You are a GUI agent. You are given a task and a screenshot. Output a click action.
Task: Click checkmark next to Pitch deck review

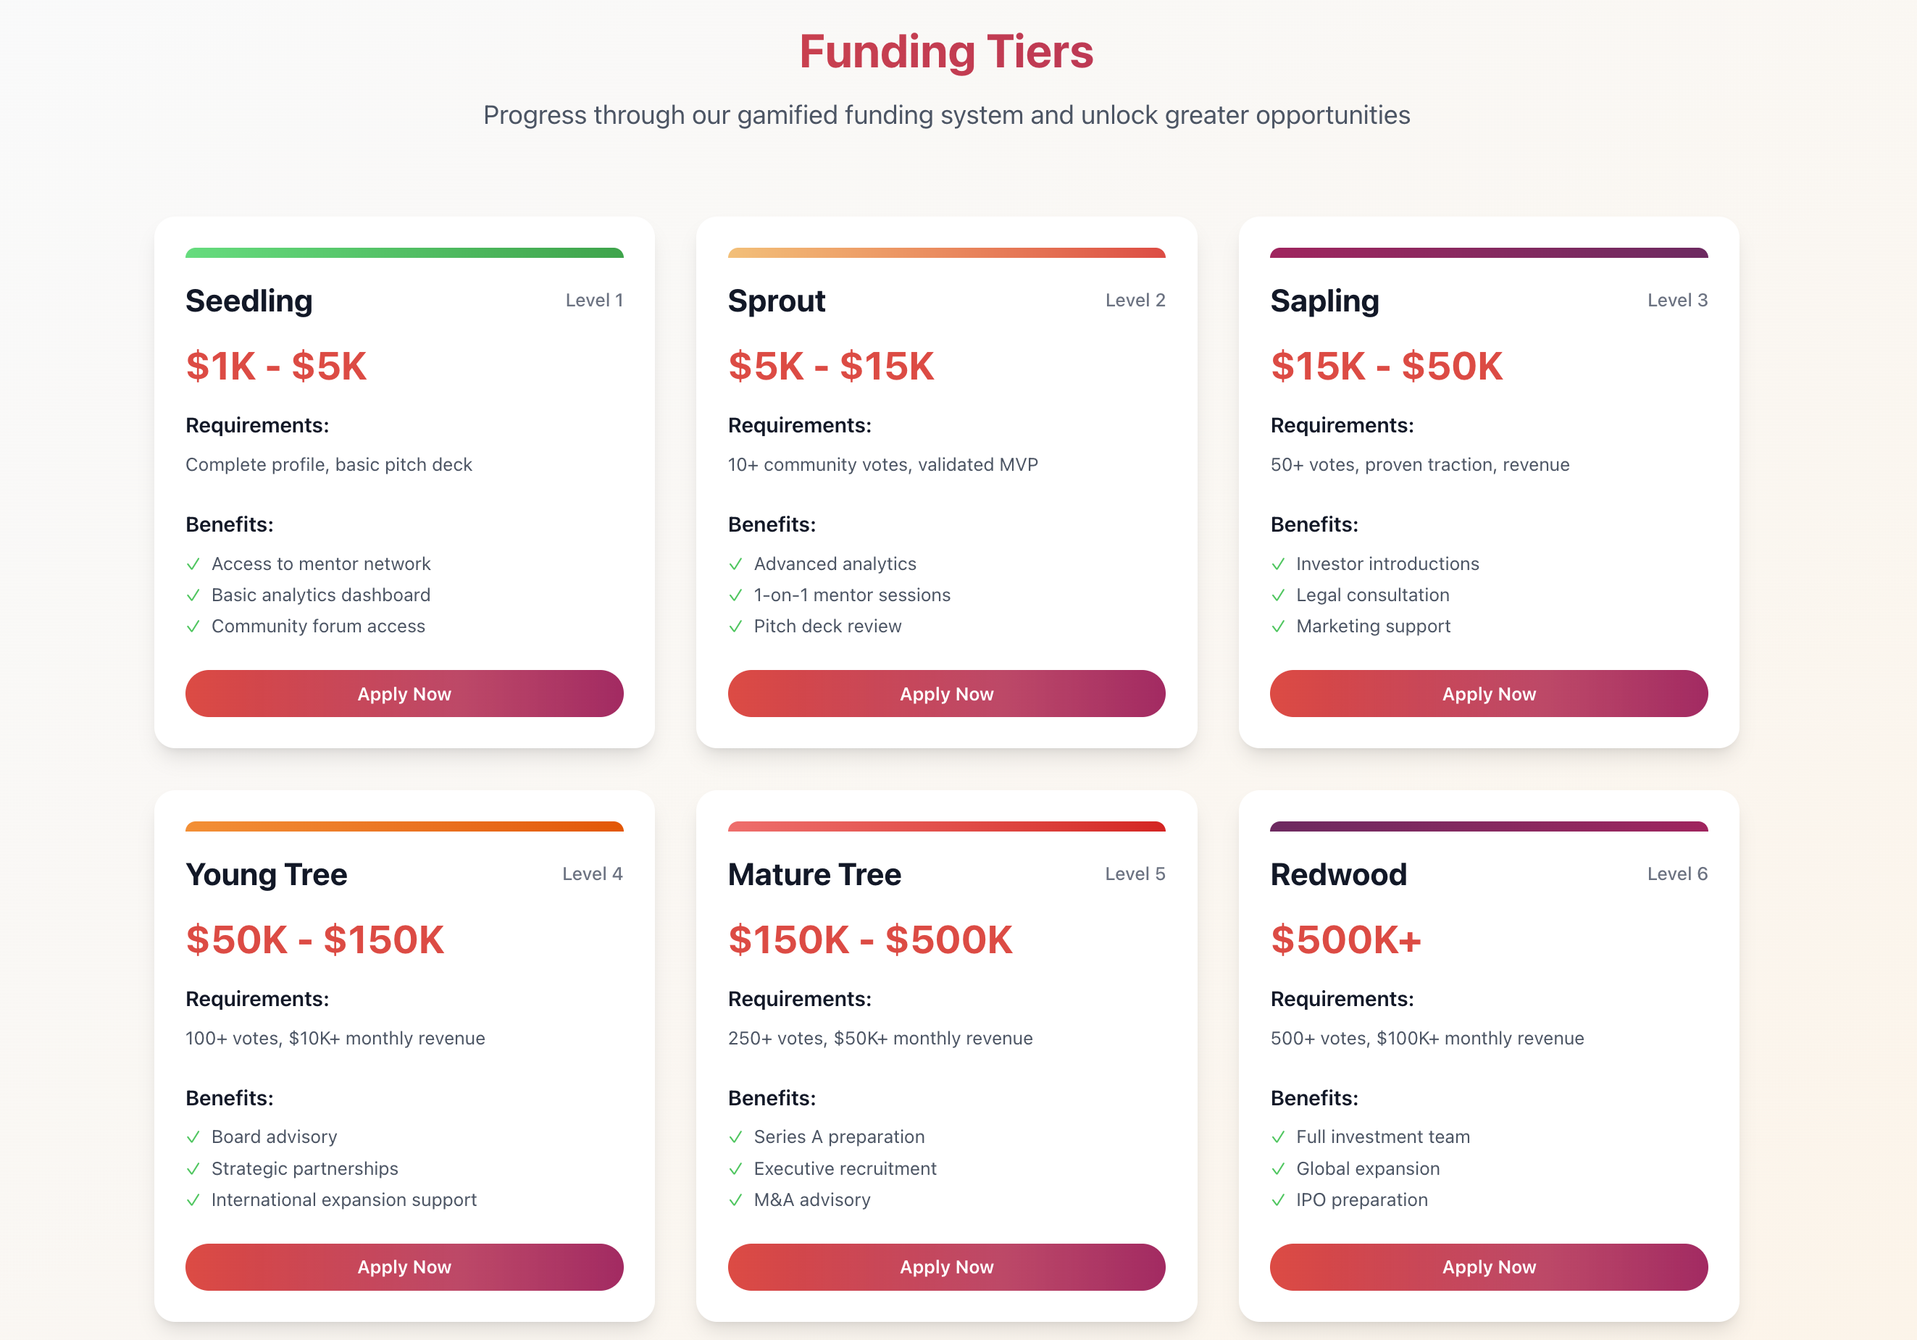tap(735, 626)
